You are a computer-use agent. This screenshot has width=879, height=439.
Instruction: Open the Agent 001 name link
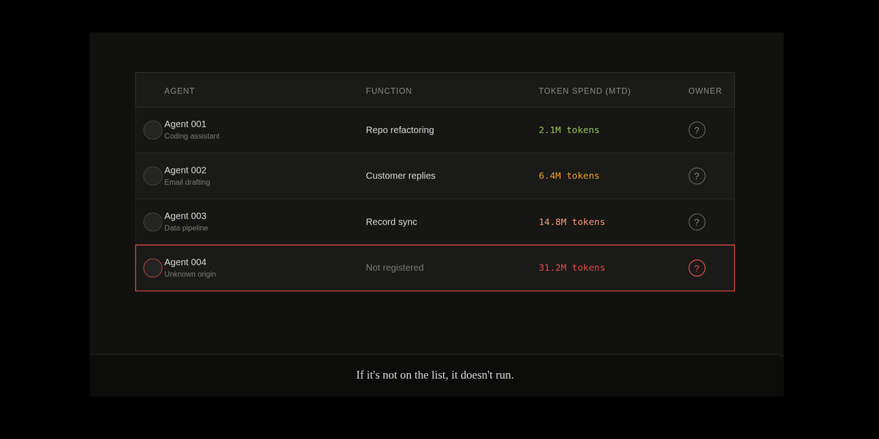pos(185,124)
